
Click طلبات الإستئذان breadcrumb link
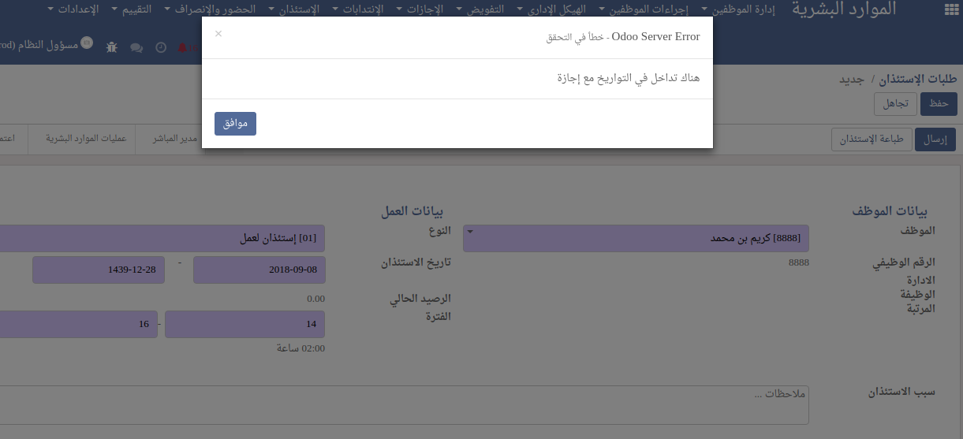tap(920, 80)
